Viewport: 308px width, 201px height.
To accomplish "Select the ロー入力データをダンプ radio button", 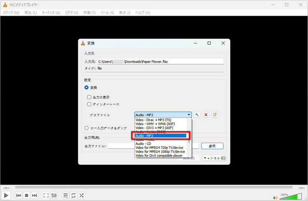I will [x=86, y=128].
